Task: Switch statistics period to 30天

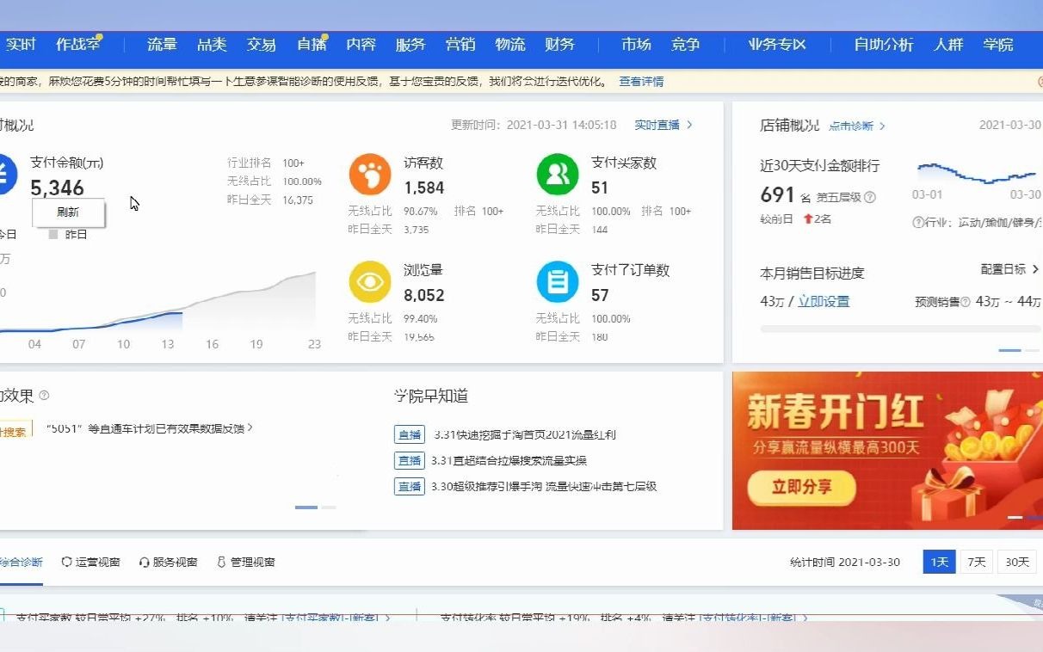Action: point(1016,562)
